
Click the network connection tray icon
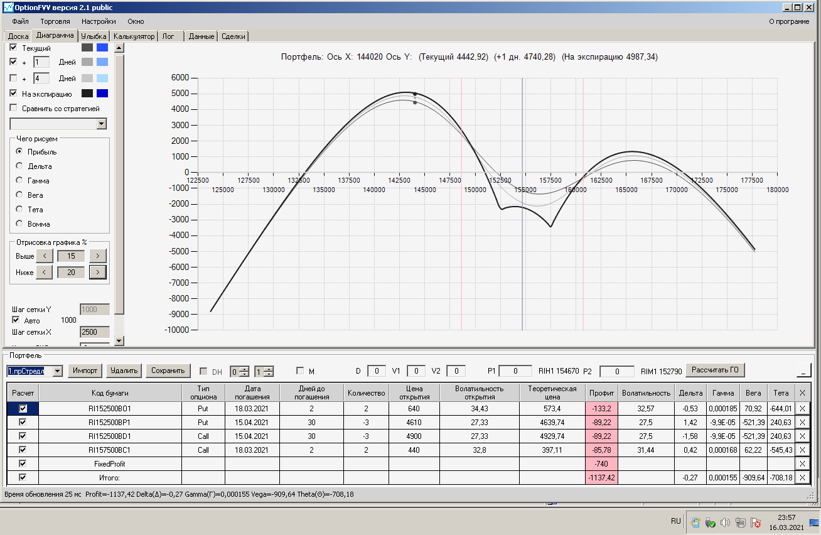(741, 522)
